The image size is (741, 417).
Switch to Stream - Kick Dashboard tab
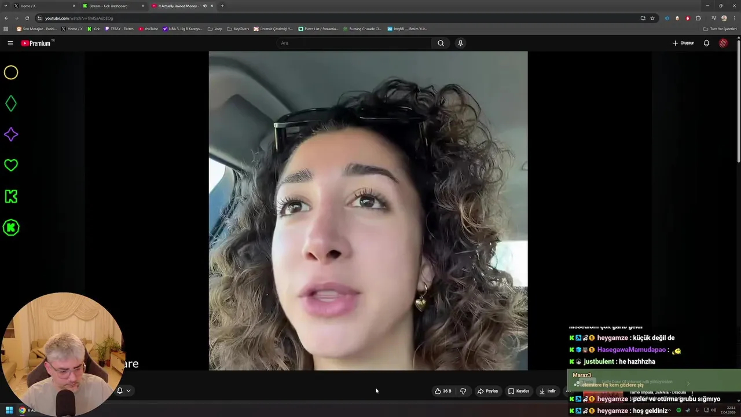pos(113,6)
